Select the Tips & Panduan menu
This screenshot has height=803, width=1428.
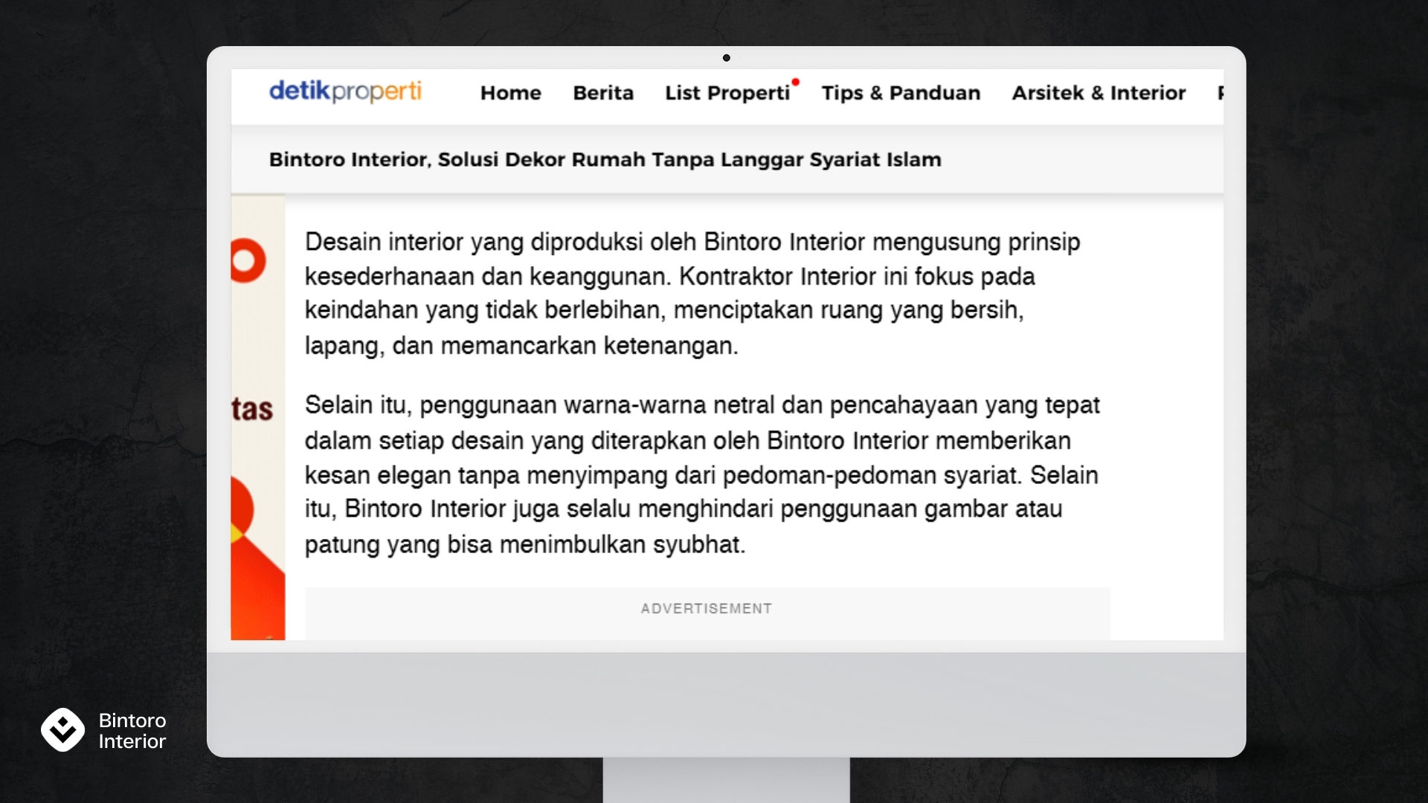pos(901,93)
